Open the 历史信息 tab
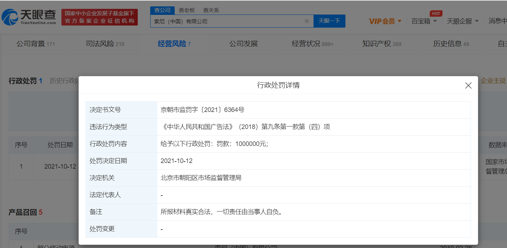Screen dimensions: 507x248 tap(451, 44)
